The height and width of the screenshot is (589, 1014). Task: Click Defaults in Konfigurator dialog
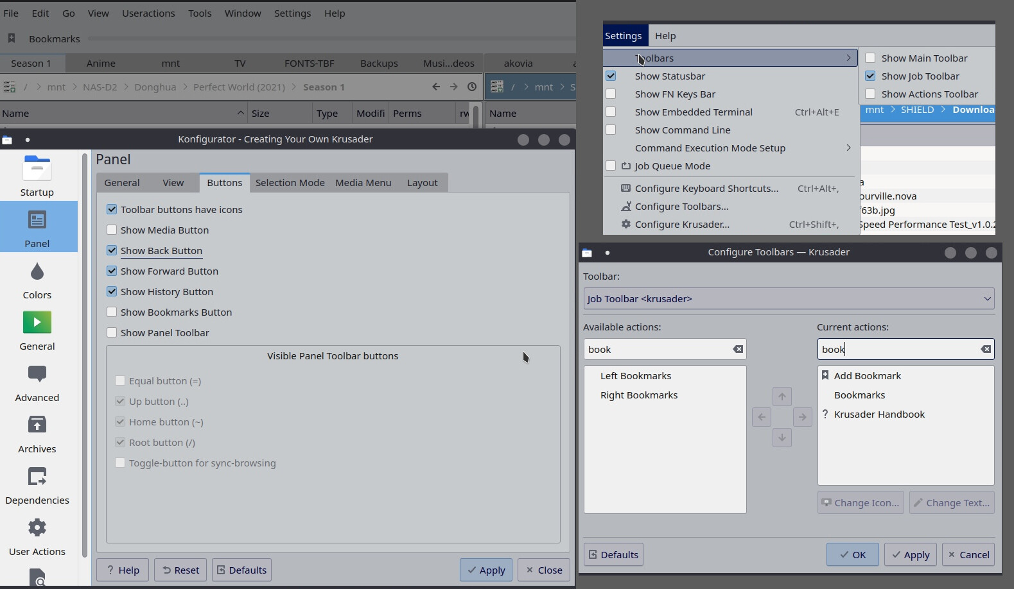tap(241, 570)
